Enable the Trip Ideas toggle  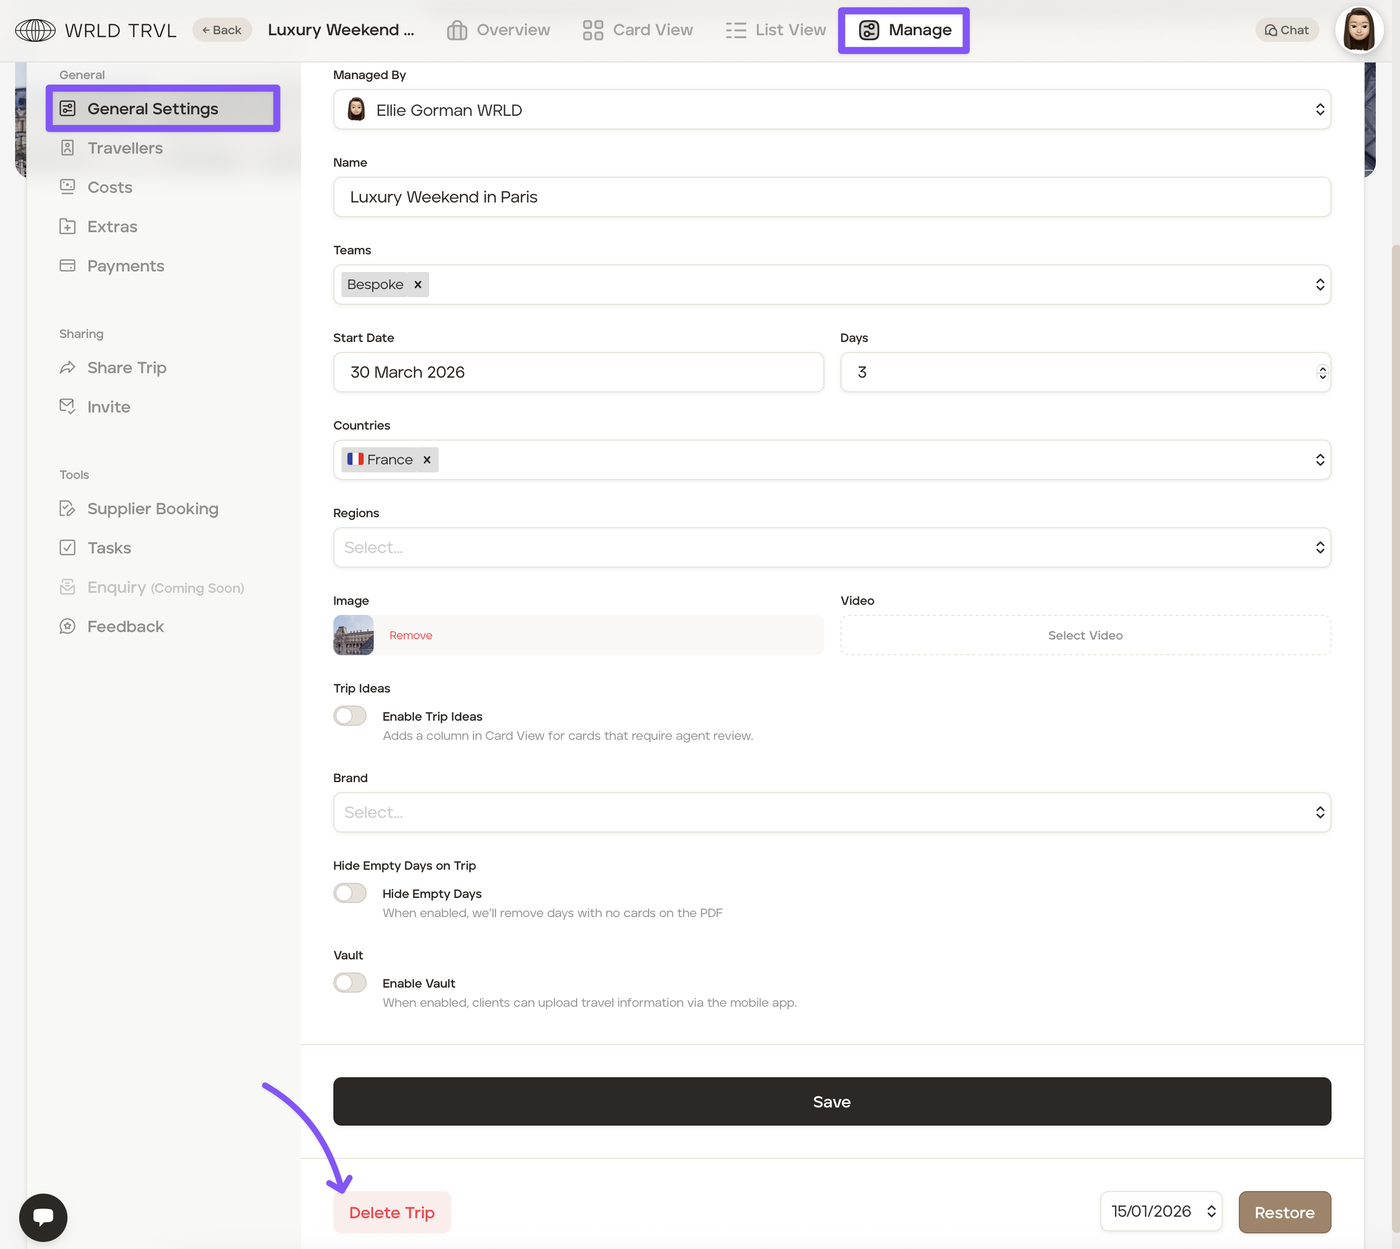(350, 716)
